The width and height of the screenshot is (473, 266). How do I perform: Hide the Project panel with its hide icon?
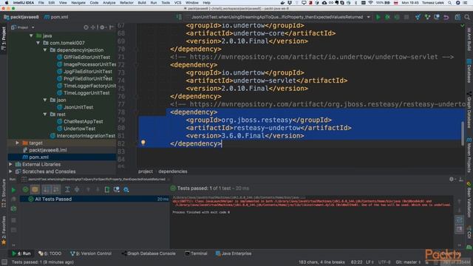112,27
